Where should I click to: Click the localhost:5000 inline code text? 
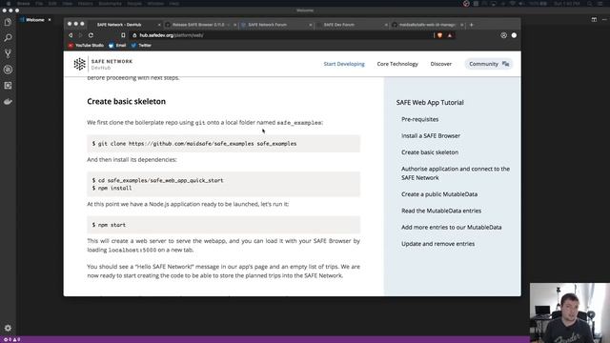point(132,250)
